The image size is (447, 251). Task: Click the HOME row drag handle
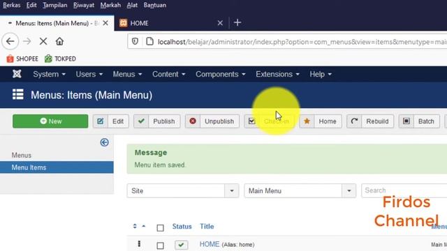(139, 244)
